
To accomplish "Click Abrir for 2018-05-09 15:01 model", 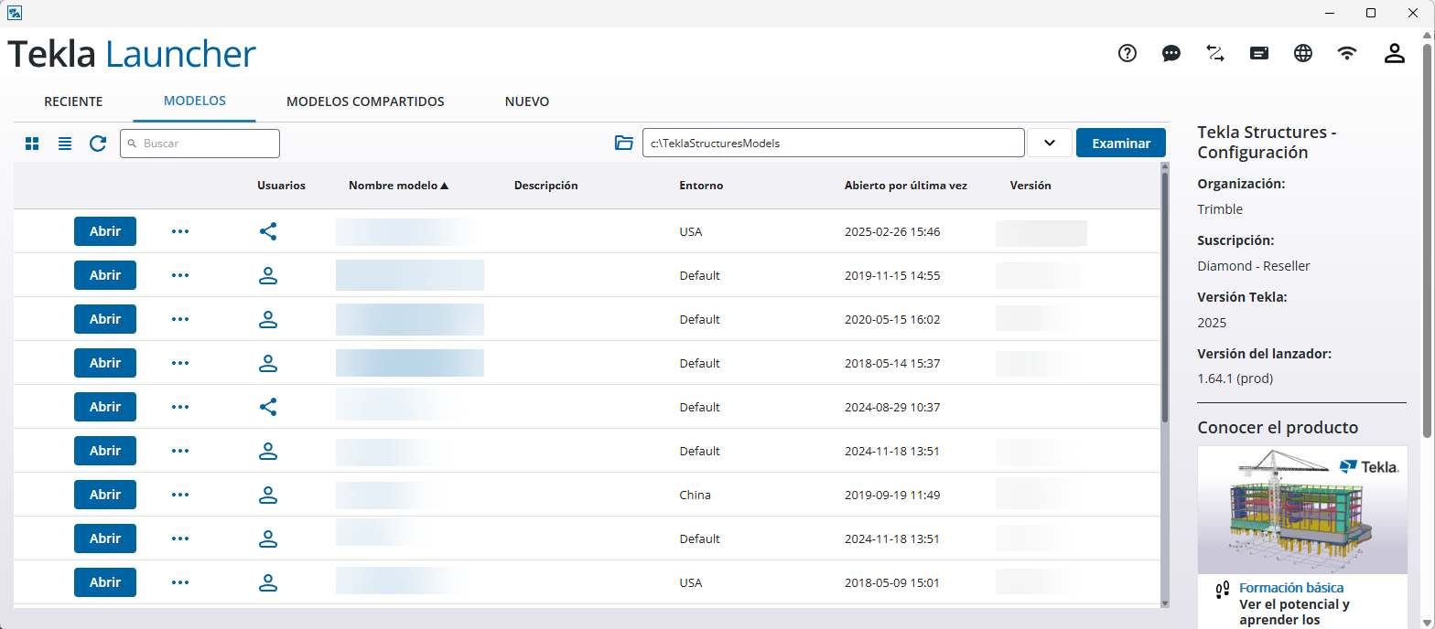I will (x=105, y=582).
